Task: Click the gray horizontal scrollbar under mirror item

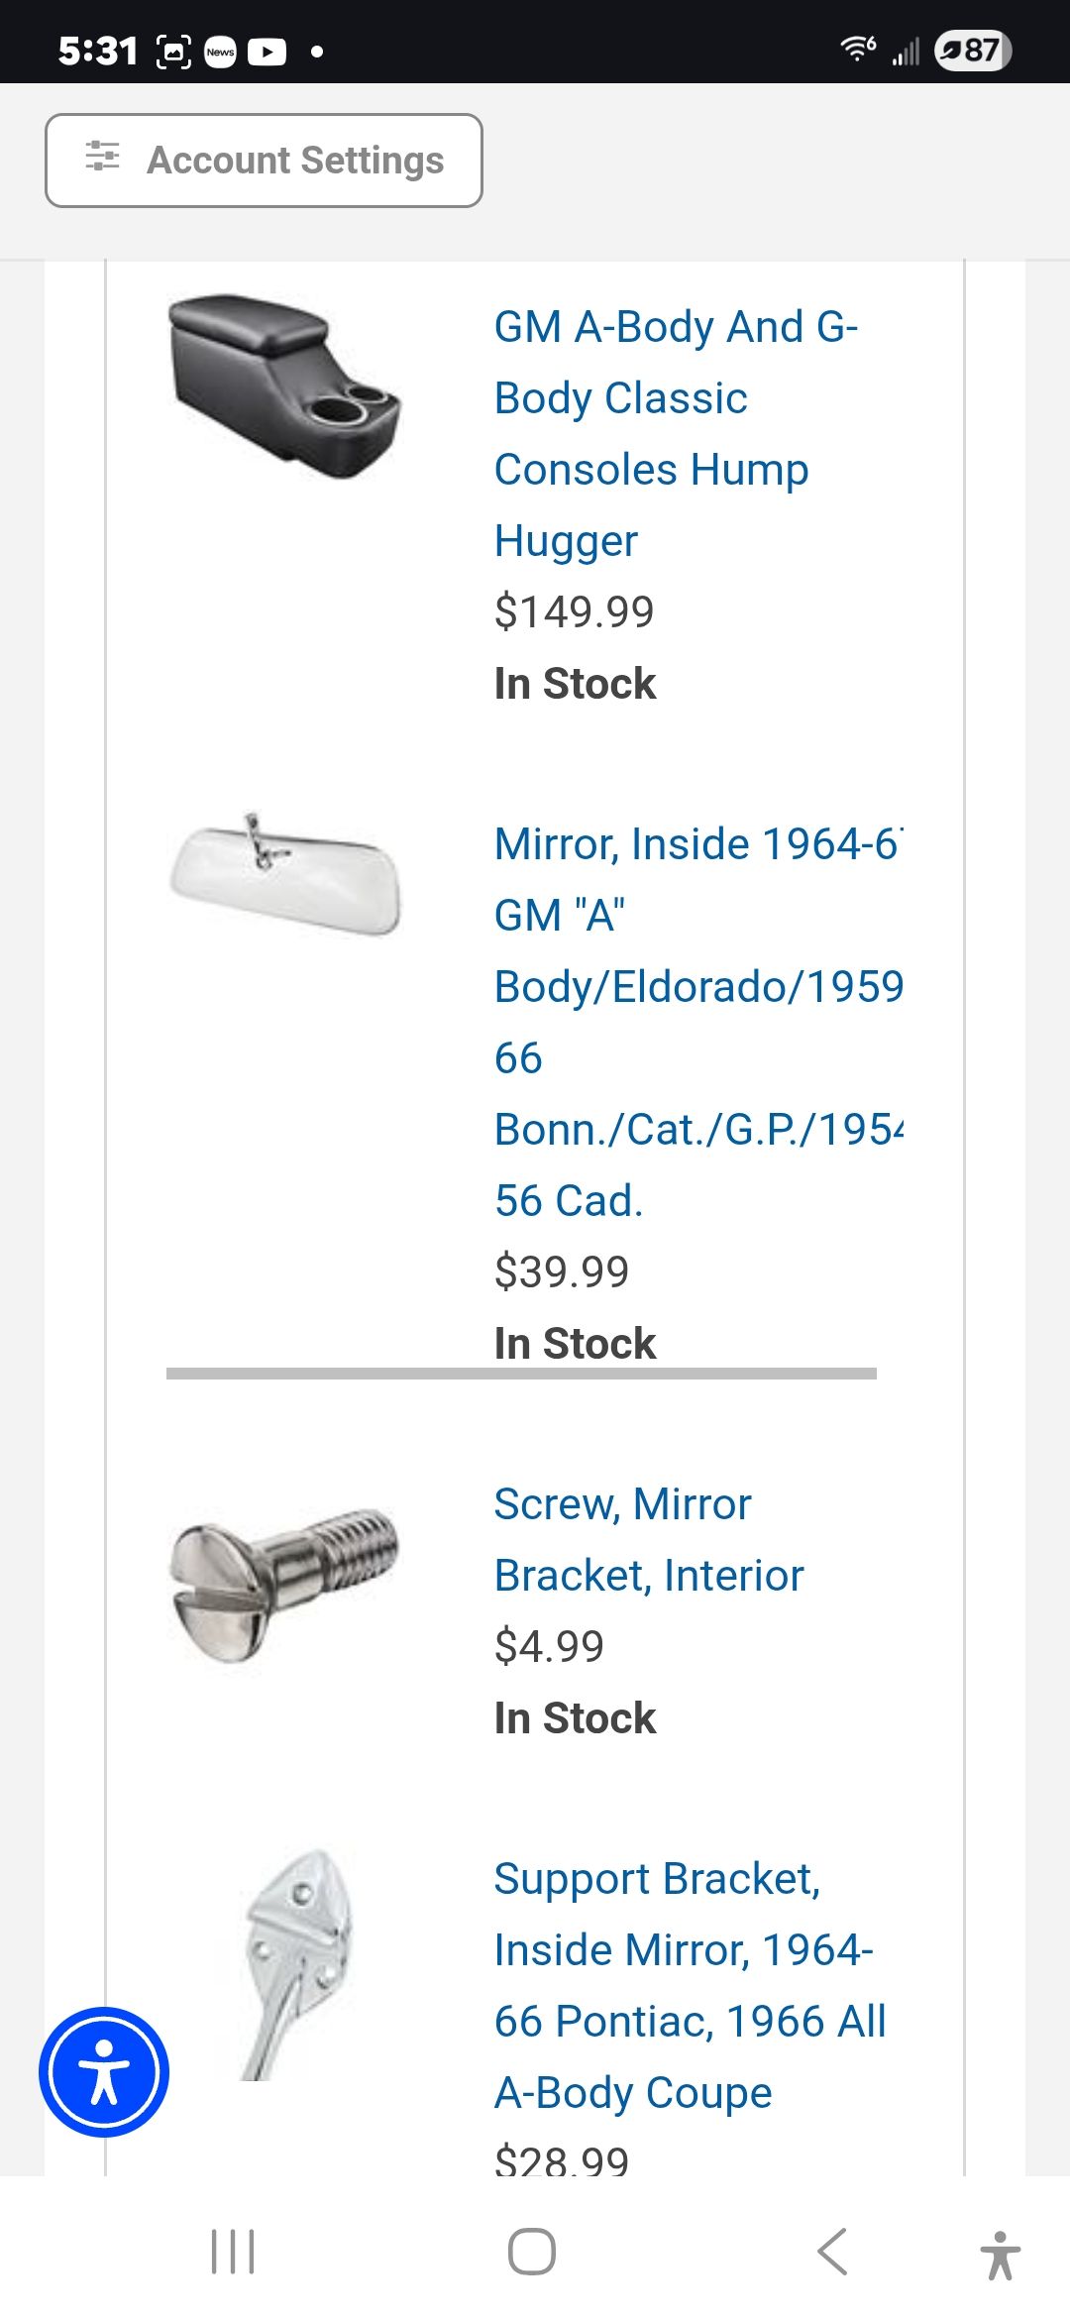Action: pyautogui.click(x=521, y=1374)
